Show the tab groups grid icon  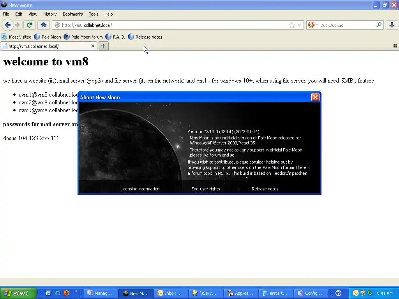coord(395,46)
